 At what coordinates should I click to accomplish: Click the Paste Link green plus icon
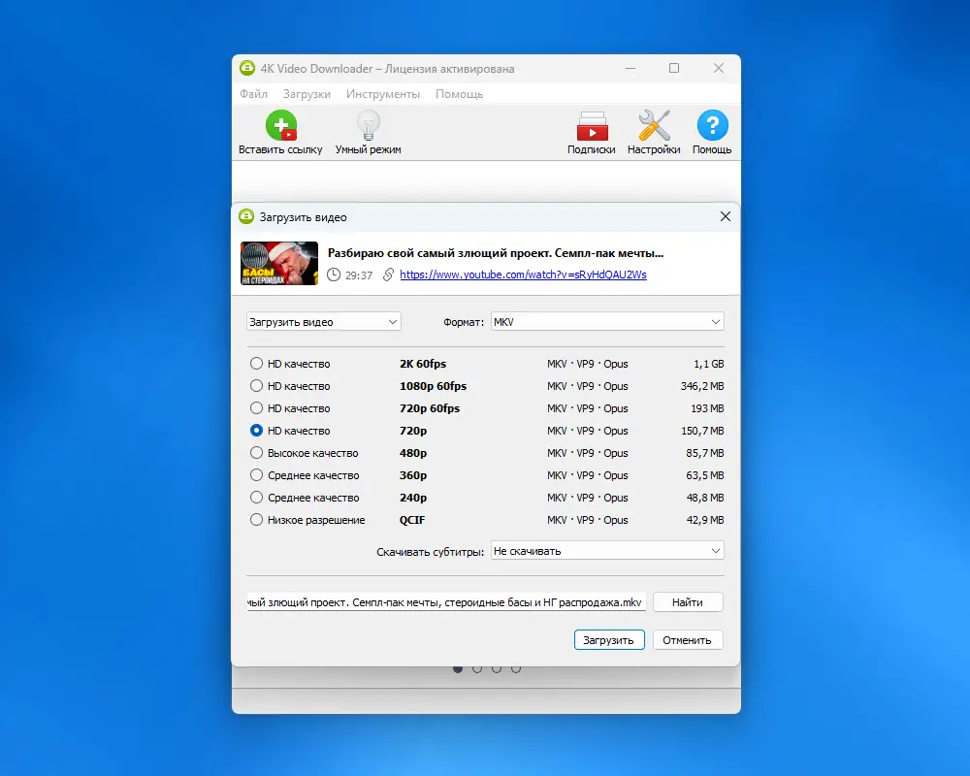tap(281, 126)
